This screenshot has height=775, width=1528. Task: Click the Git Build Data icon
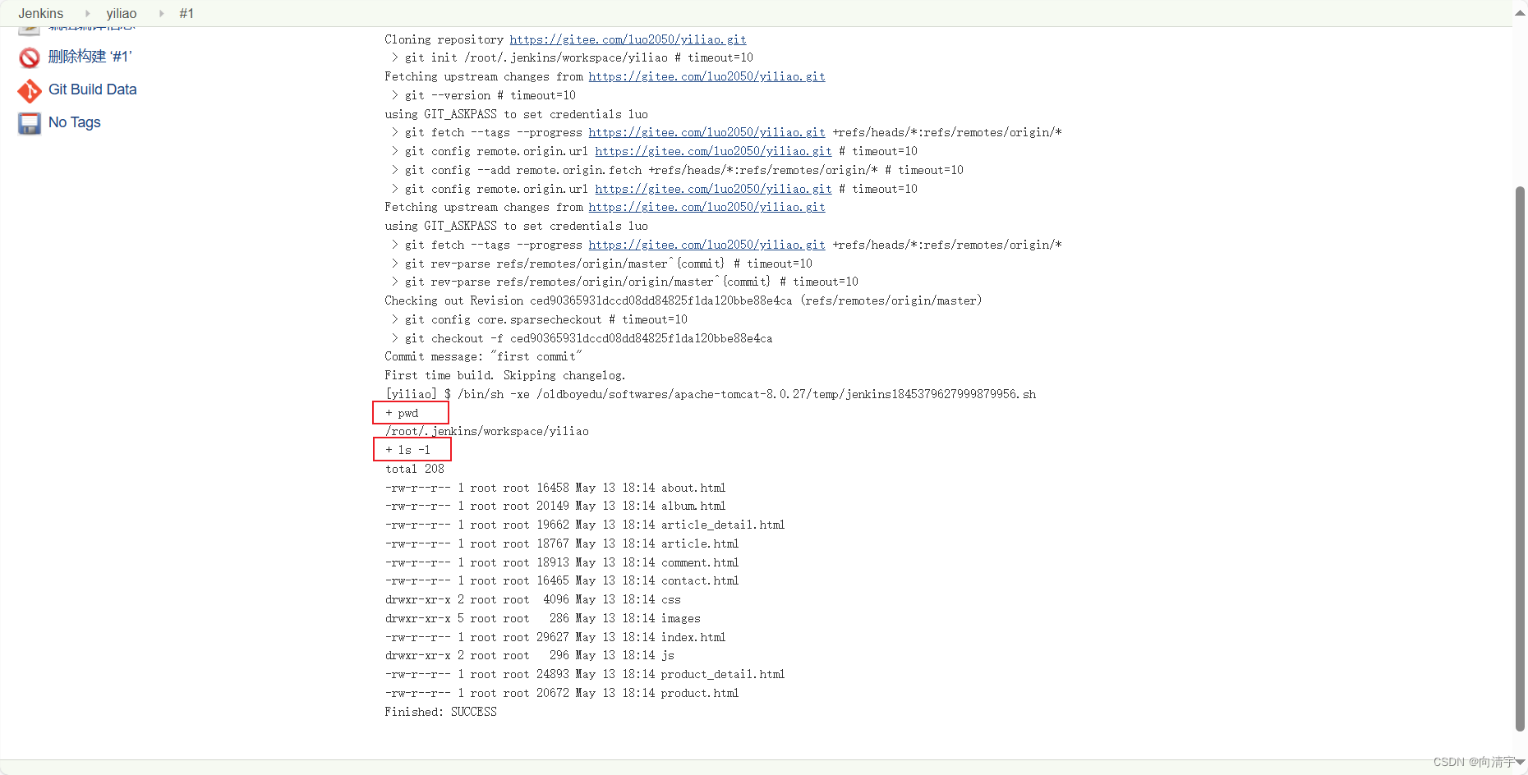(30, 90)
